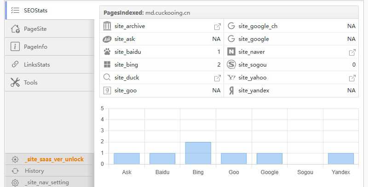
Task: Switch to SEOStats tab
Action: tap(35, 10)
